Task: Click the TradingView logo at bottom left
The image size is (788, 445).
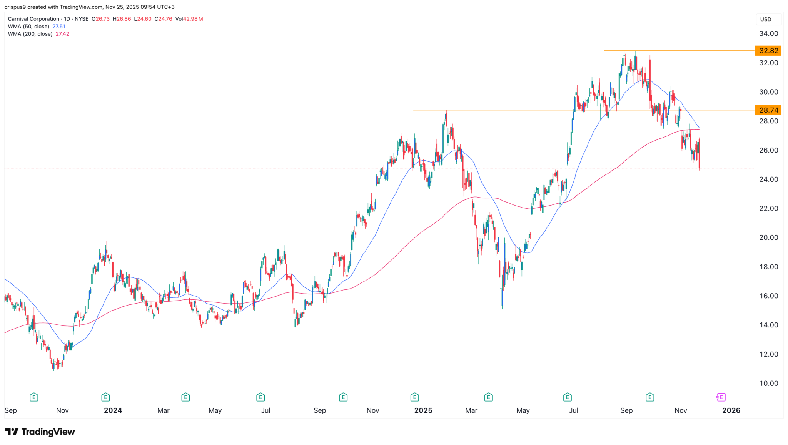Action: pos(40,432)
